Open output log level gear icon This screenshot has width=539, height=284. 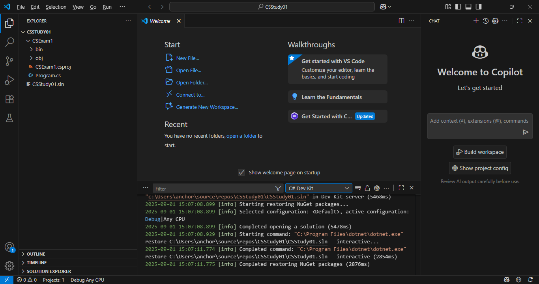(377, 188)
